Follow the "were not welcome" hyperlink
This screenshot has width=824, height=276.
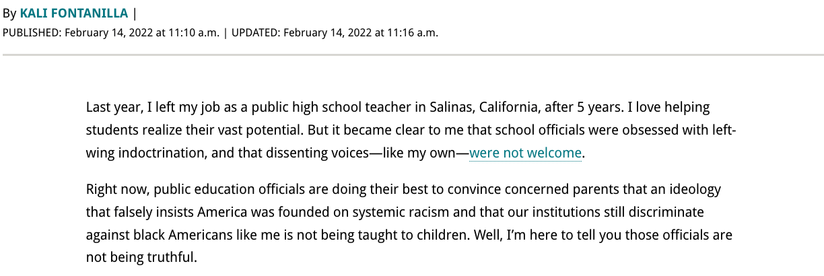pos(525,153)
